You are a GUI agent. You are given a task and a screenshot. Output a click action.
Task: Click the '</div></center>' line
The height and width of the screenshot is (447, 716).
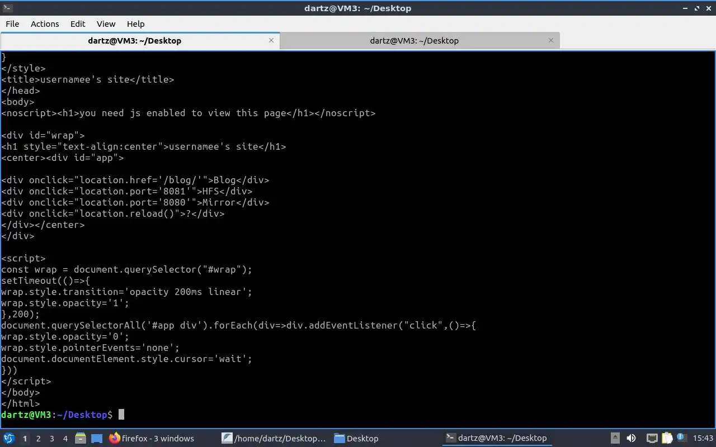(x=43, y=225)
